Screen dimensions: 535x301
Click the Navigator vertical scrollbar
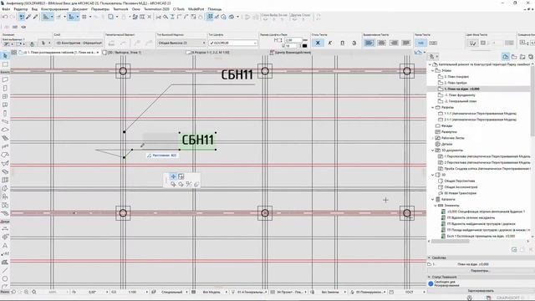(532, 102)
